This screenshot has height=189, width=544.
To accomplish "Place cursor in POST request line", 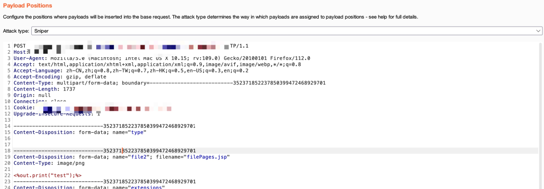I will [131, 46].
